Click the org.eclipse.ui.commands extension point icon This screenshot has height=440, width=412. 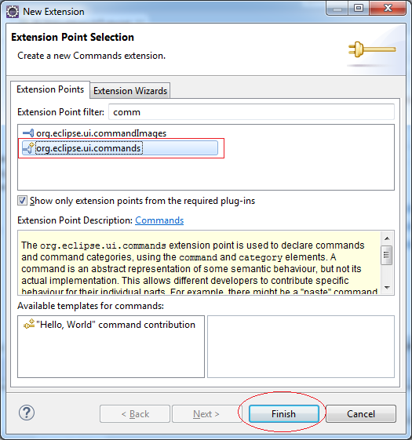coord(28,148)
